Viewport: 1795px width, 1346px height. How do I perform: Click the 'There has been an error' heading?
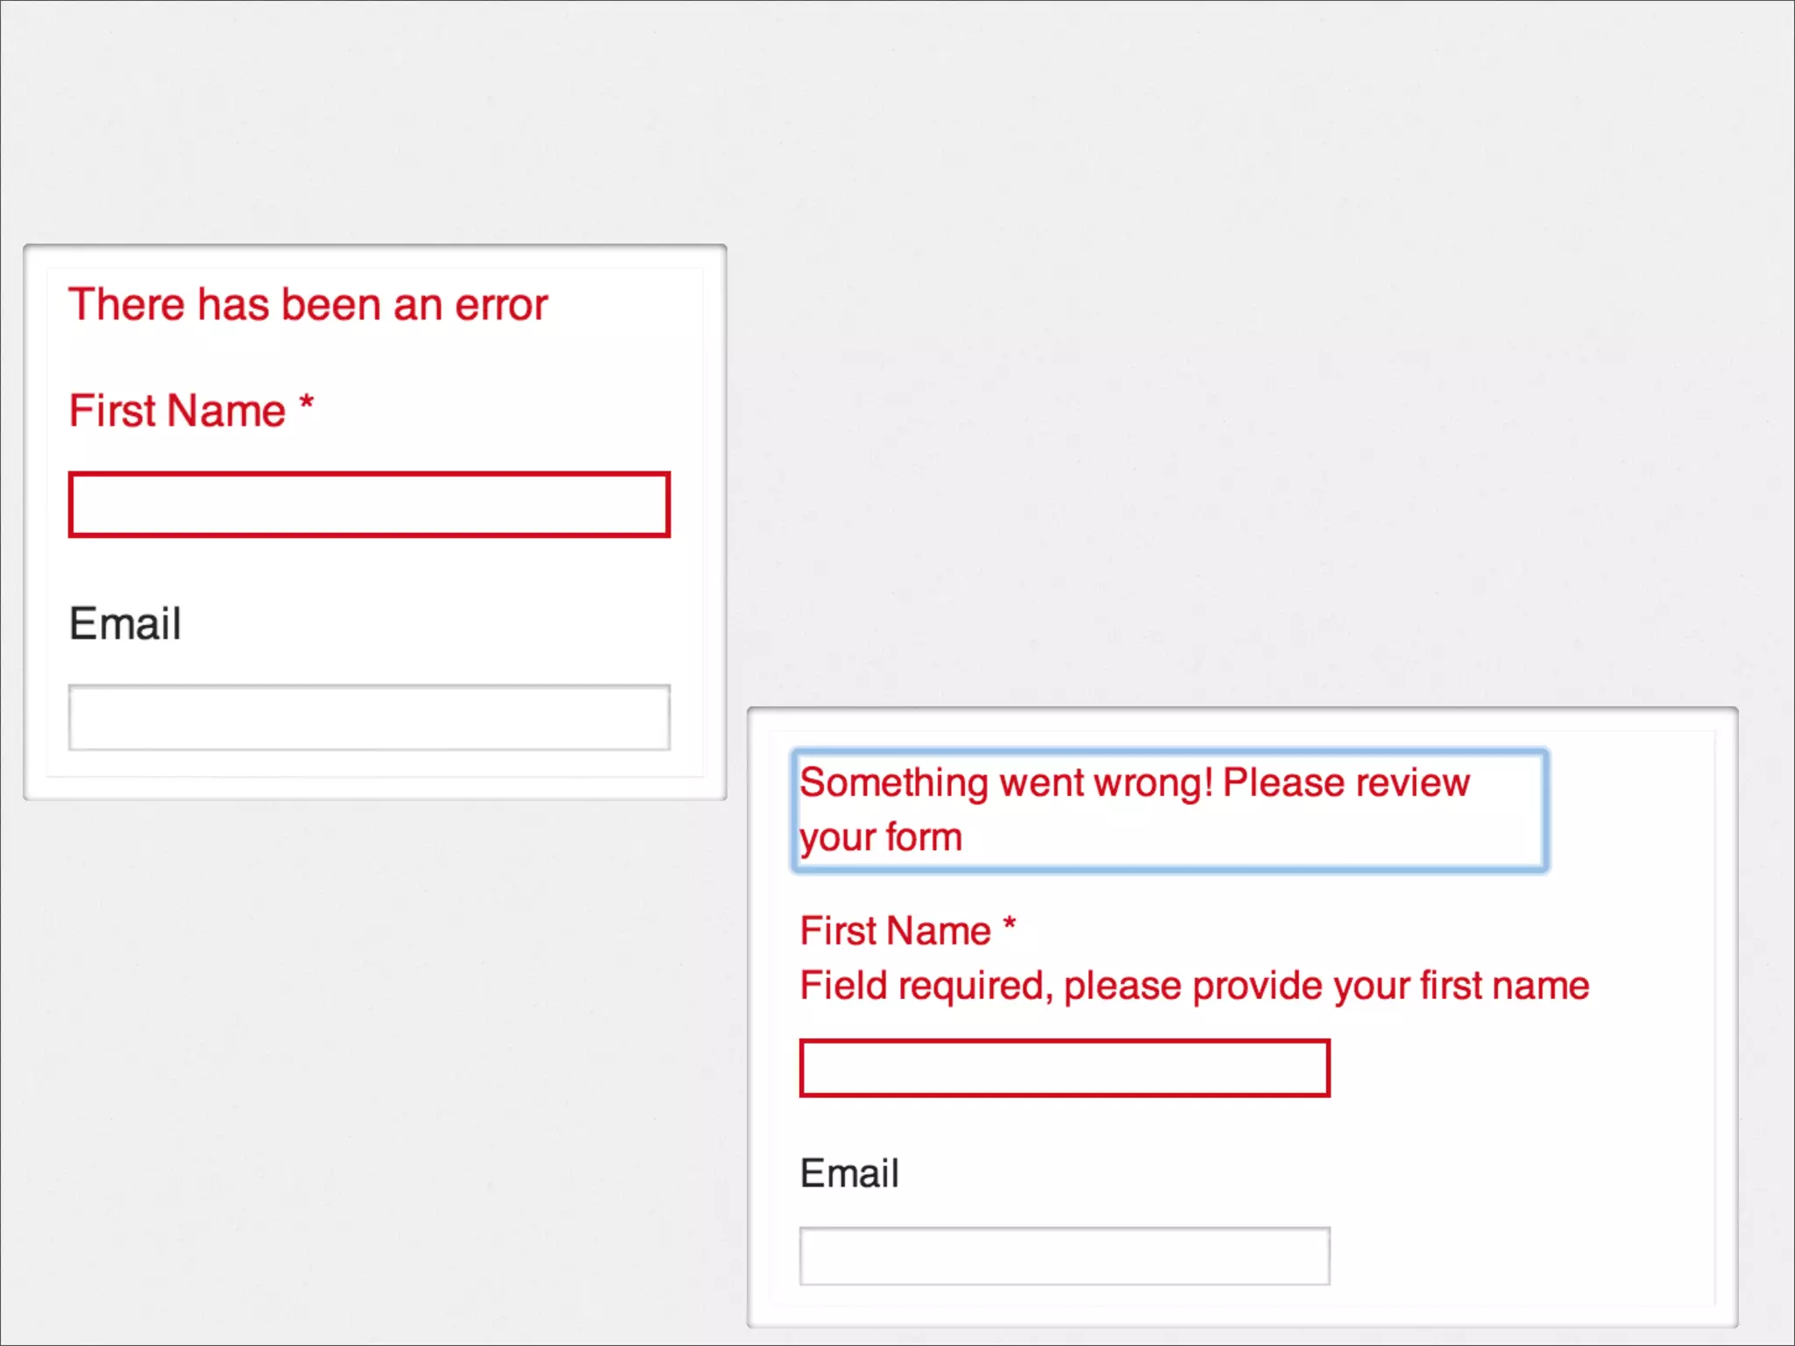(x=308, y=305)
